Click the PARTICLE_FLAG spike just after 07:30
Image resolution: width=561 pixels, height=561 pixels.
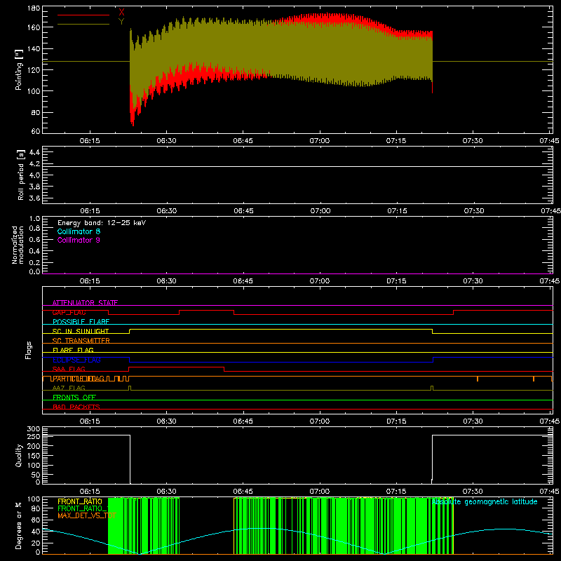(478, 379)
